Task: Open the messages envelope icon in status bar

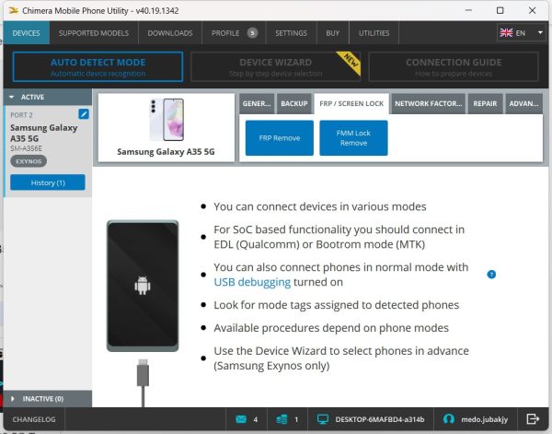Action: [241, 419]
